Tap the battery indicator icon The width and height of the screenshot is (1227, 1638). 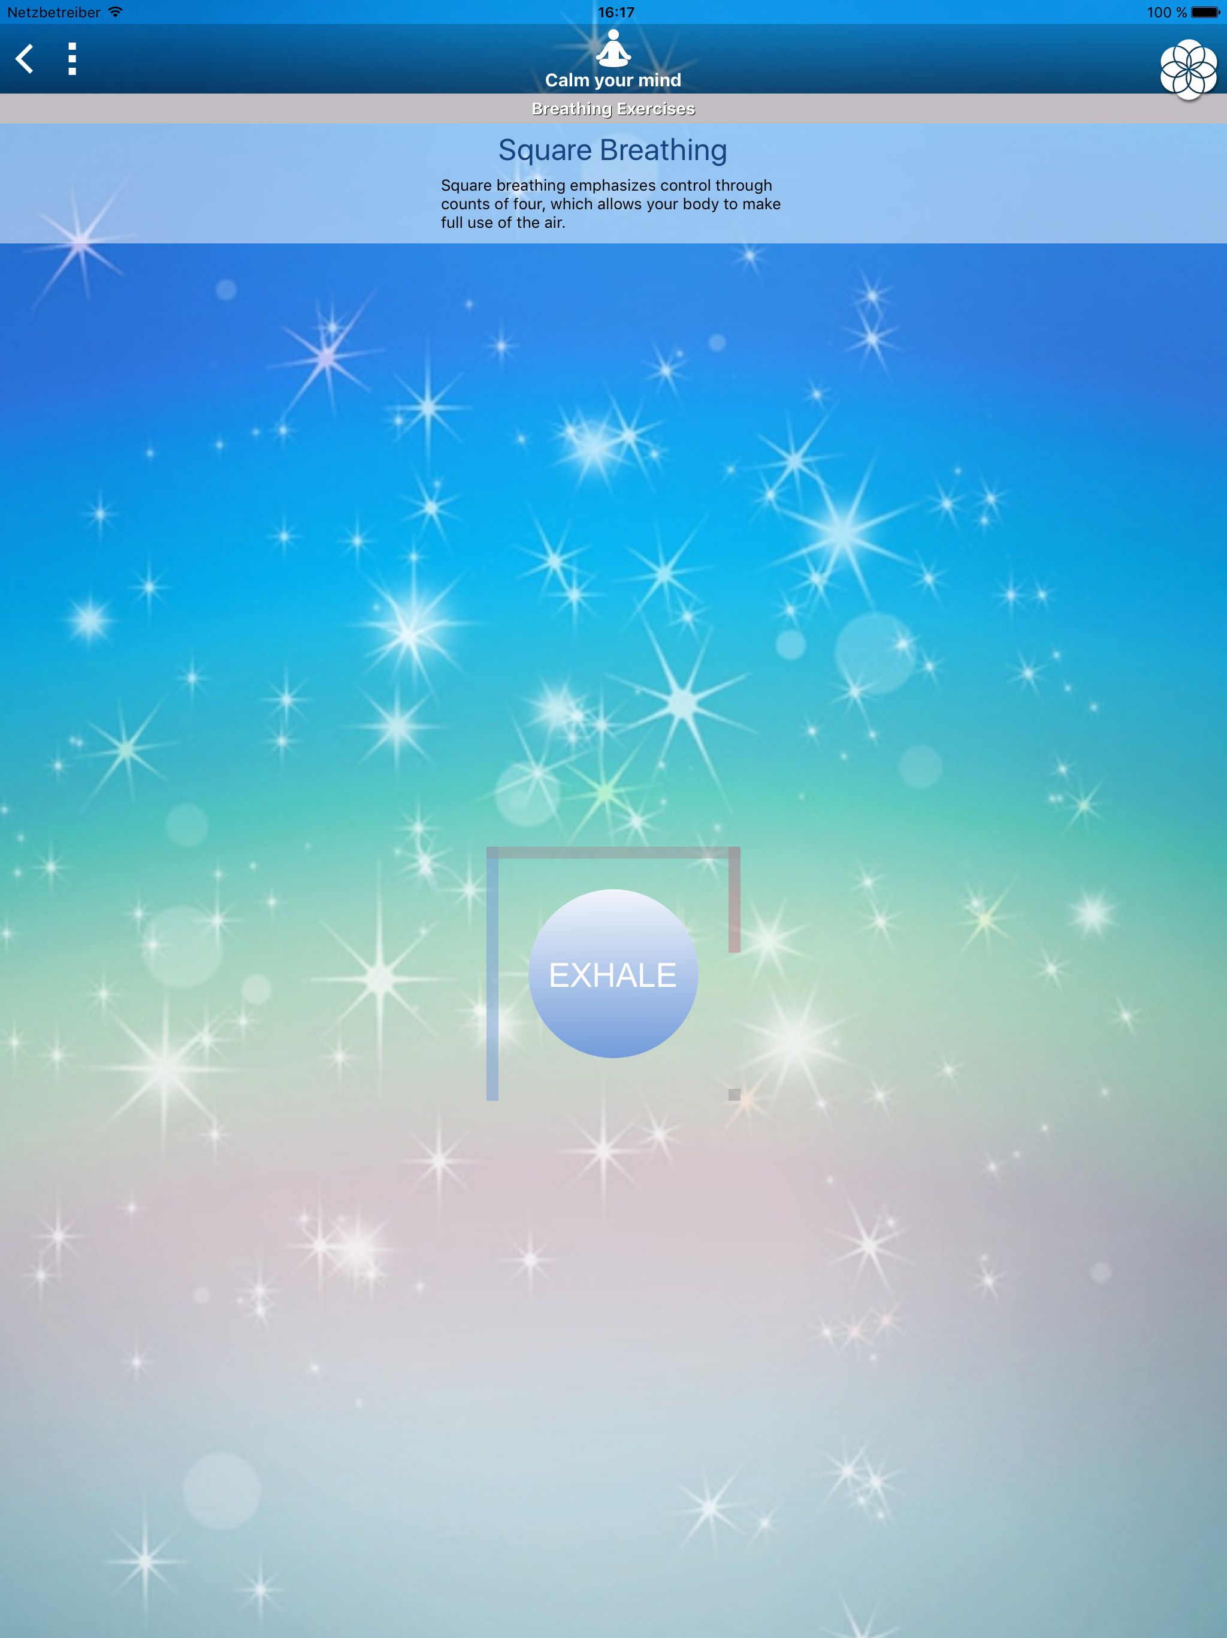coord(1205,12)
